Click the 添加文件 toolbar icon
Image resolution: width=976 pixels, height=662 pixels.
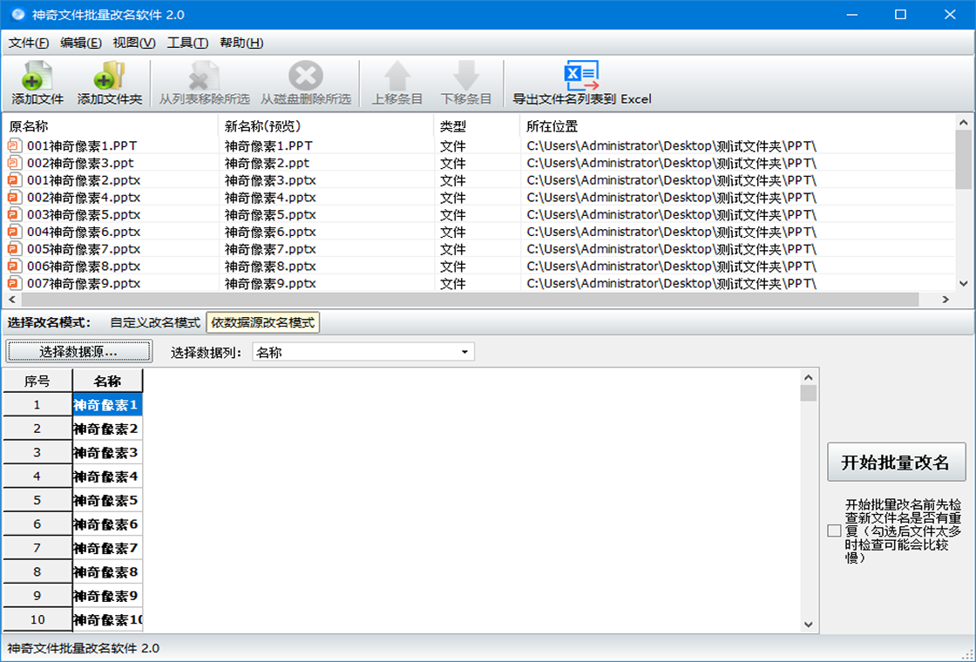[37, 75]
